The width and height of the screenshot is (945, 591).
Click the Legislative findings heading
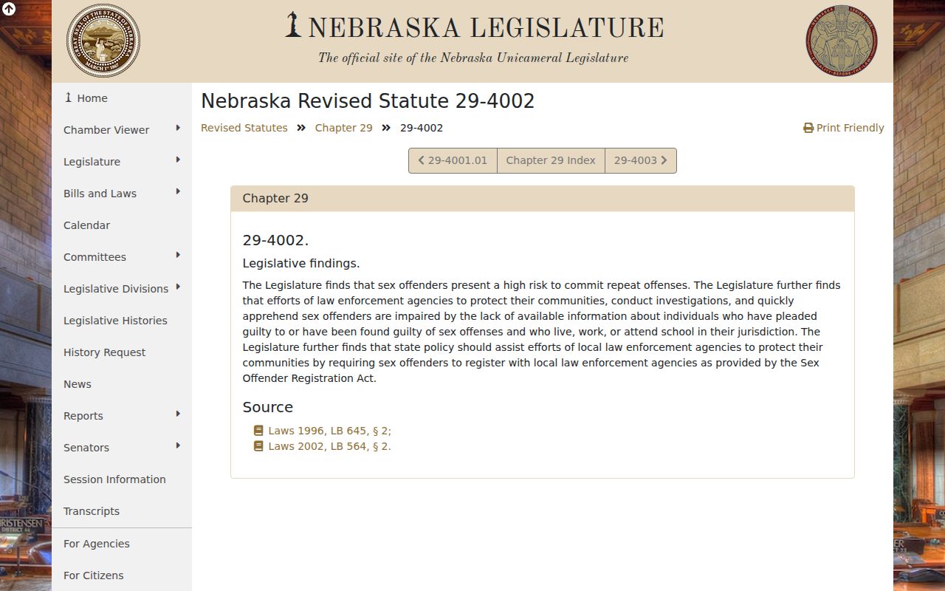coord(301,263)
